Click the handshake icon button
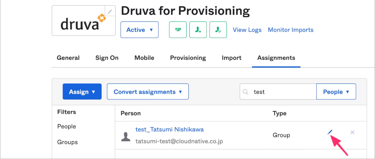The image size is (375, 159). click(178, 30)
